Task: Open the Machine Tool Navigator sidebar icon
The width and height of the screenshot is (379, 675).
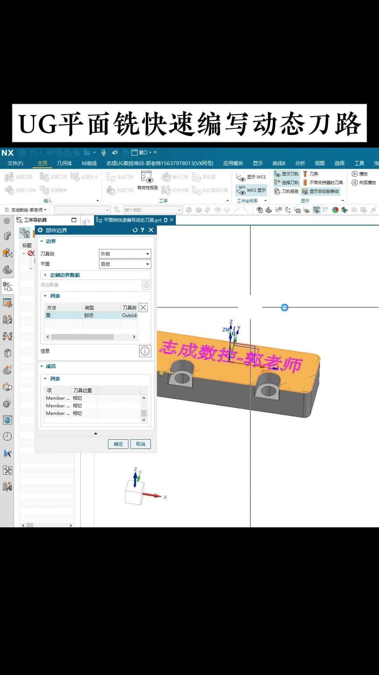Action: click(x=7, y=320)
